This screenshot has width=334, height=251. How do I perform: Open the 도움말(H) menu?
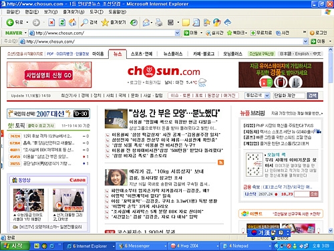(118, 12)
